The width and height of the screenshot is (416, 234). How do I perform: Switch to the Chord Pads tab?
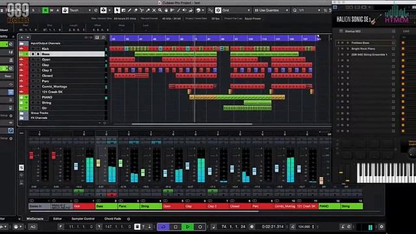[x=112, y=219]
